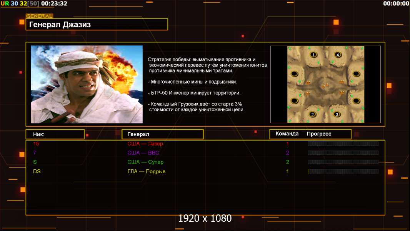Click the Команда column header
The width and height of the screenshot is (410, 231).
pos(287,134)
